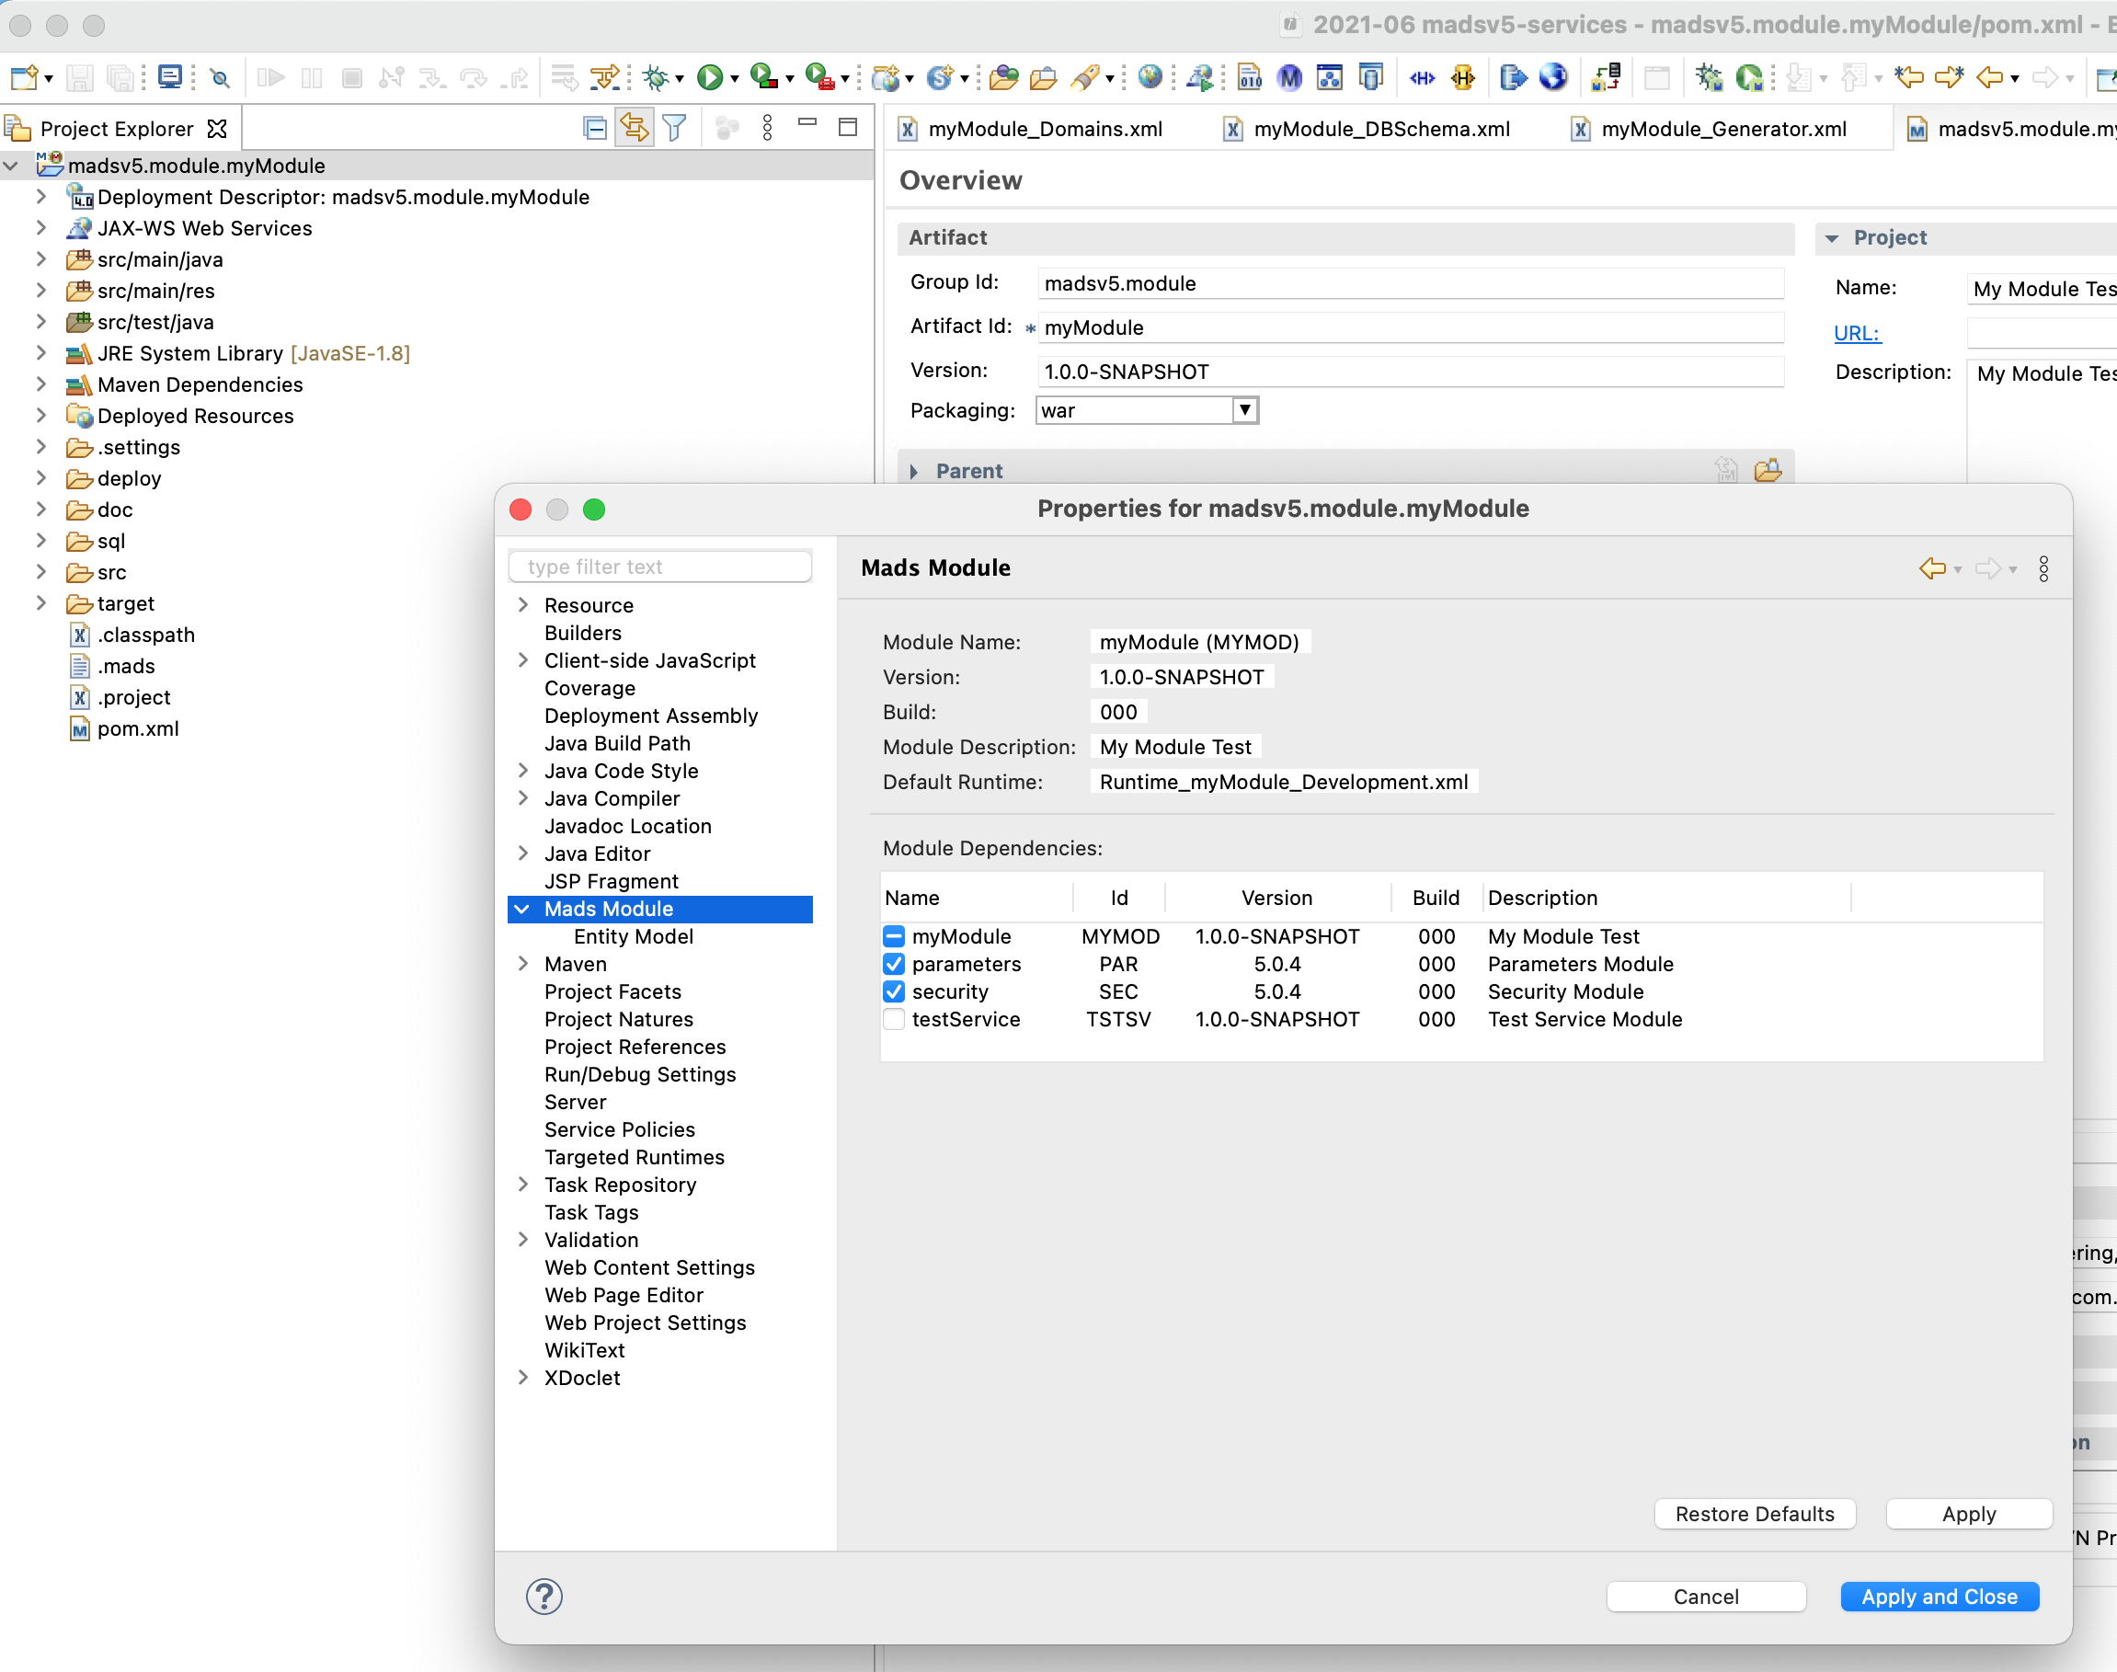Viewport: 2117px width, 1672px height.
Task: Switch to the myModule_Generator.xml tab
Action: [1722, 128]
